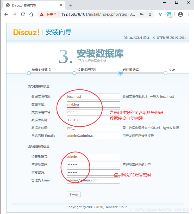The image size is (194, 214).
Task: Click the 数据库服务器 localhost field
Action: click(x=93, y=97)
